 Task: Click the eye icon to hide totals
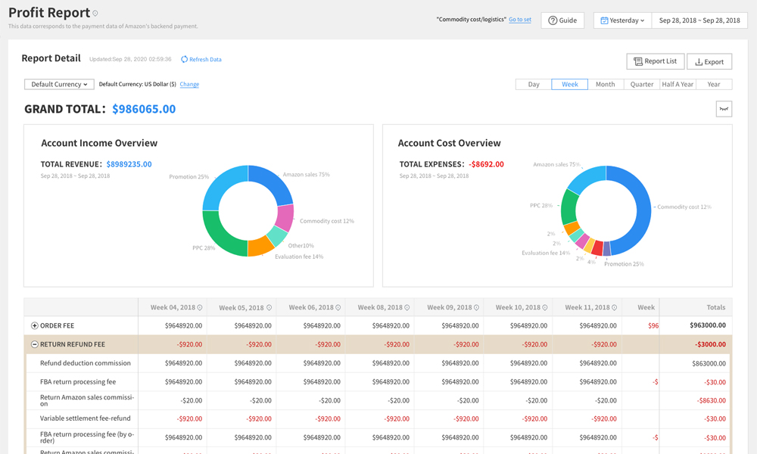click(724, 109)
